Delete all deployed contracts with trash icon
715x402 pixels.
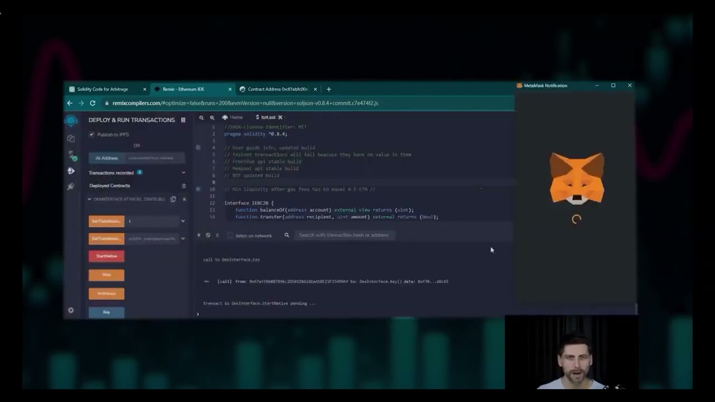(x=184, y=186)
